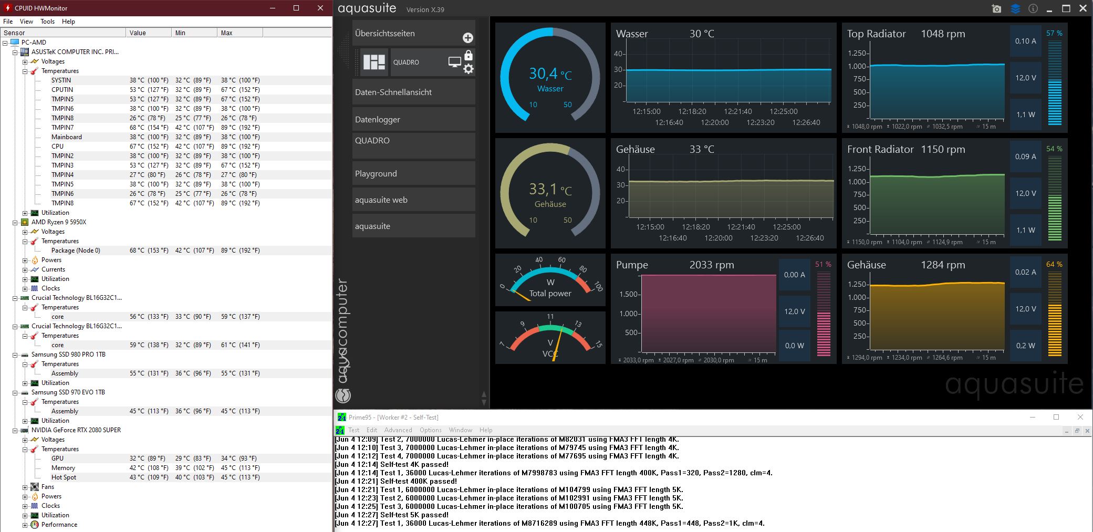Open the QUADRO device section below Datenlogger
This screenshot has height=532, width=1093.
point(413,145)
